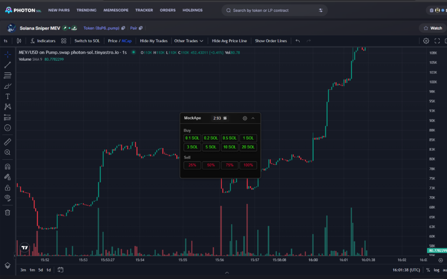Open the TRENDING page

pyautogui.click(x=86, y=10)
